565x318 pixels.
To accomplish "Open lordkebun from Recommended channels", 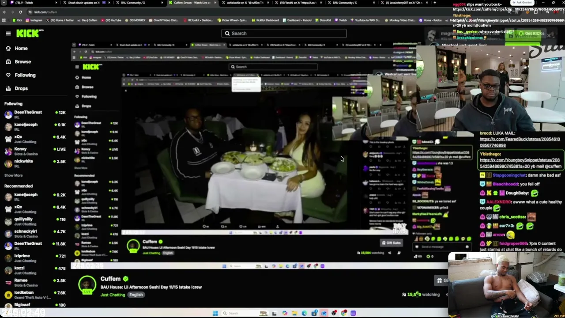I will click(x=35, y=295).
